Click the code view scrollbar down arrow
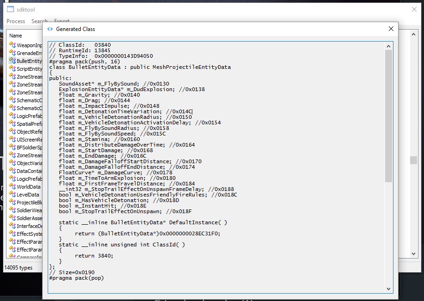Screen dimensions: 424x301 click(388, 289)
